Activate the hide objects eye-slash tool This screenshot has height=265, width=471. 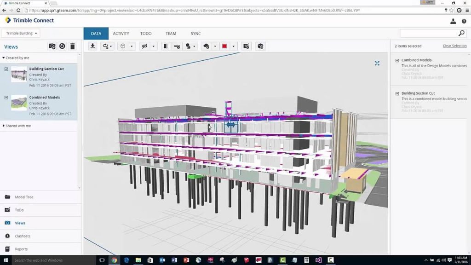[144, 46]
